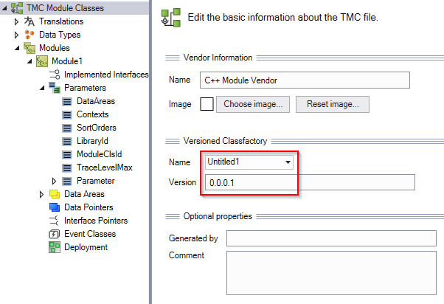Select the DataAreas parameter
Viewport: 444px width, 304px height.
click(96, 101)
